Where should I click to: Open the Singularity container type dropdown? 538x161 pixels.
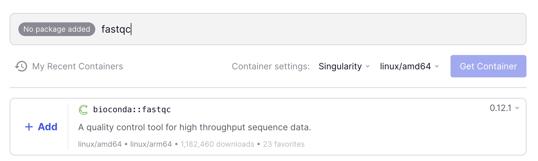(x=344, y=66)
